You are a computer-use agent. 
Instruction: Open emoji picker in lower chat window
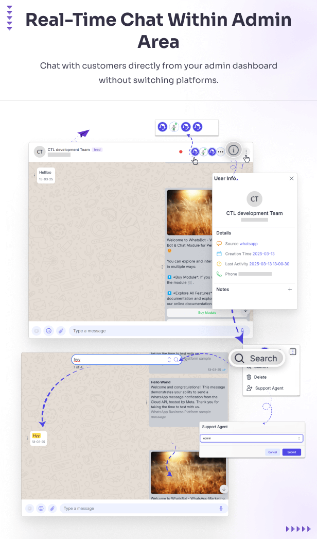[x=41, y=508]
